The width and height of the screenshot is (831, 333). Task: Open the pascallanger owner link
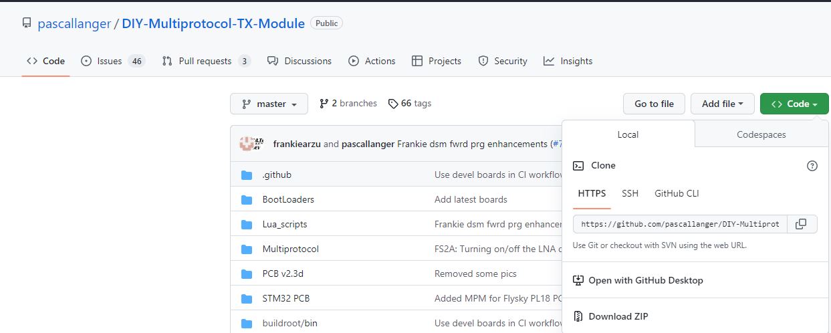coord(74,23)
